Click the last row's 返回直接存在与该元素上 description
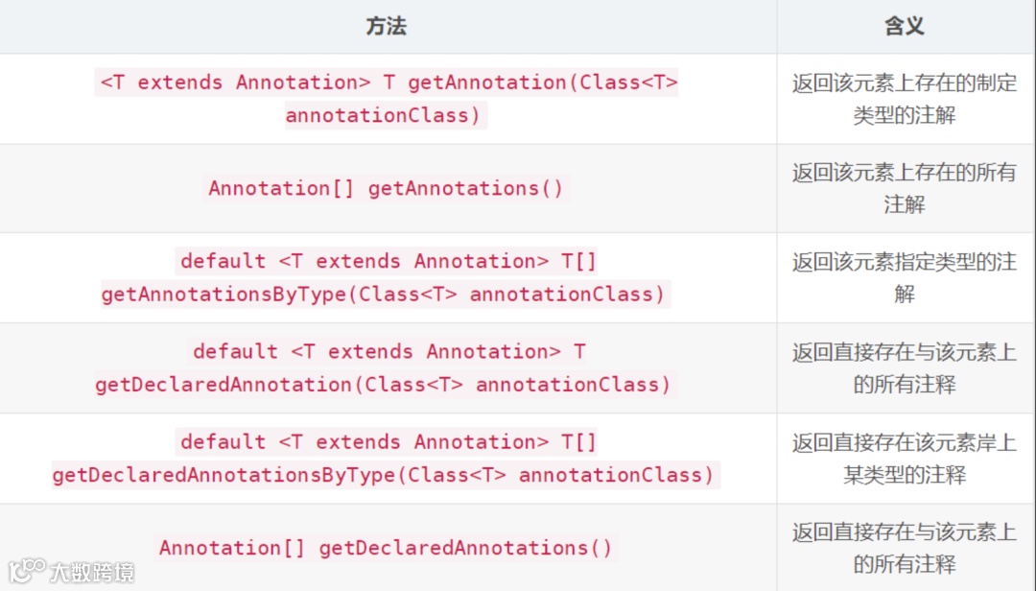The width and height of the screenshot is (1036, 591). [x=904, y=532]
